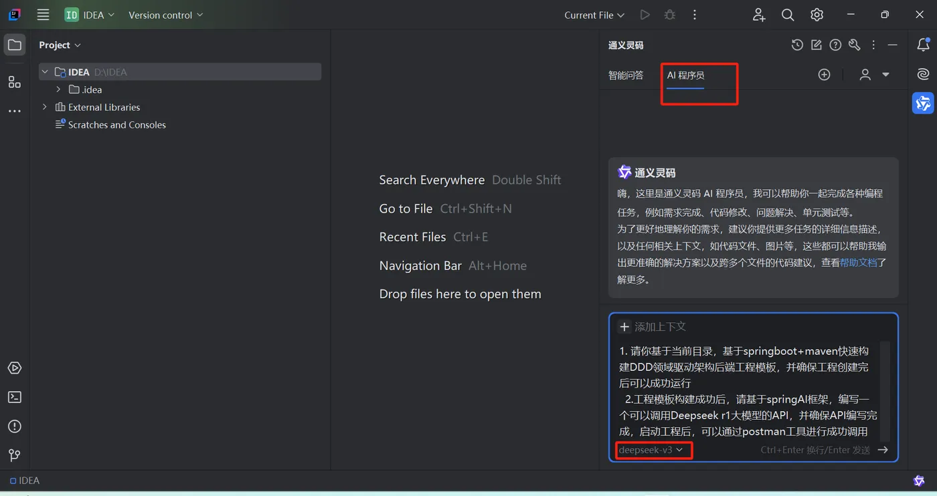Image resolution: width=937 pixels, height=496 pixels.
Task: Switch to the AI 程序员 tab
Action: pyautogui.click(x=685, y=75)
